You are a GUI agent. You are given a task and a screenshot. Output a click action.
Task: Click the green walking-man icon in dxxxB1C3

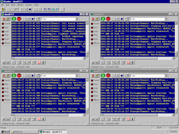pyautogui.click(x=103, y=19)
